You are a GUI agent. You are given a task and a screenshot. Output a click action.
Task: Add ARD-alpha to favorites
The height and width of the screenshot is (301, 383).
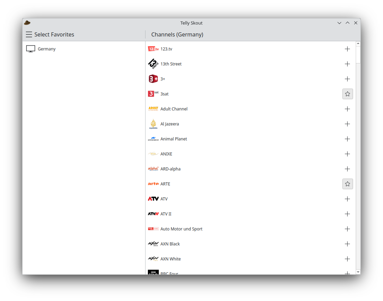click(x=347, y=169)
